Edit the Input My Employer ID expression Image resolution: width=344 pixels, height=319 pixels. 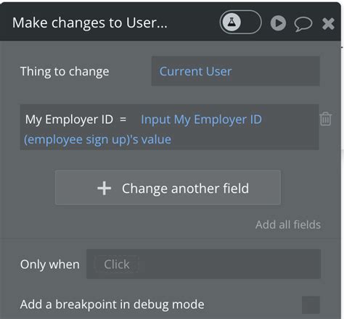coord(201,120)
